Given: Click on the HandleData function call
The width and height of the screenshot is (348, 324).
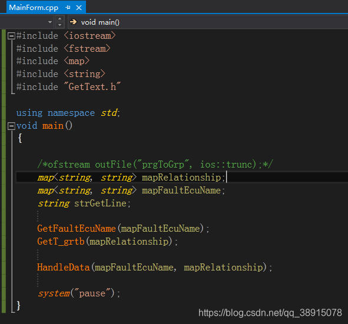Looking at the screenshot, I should (63, 268).
